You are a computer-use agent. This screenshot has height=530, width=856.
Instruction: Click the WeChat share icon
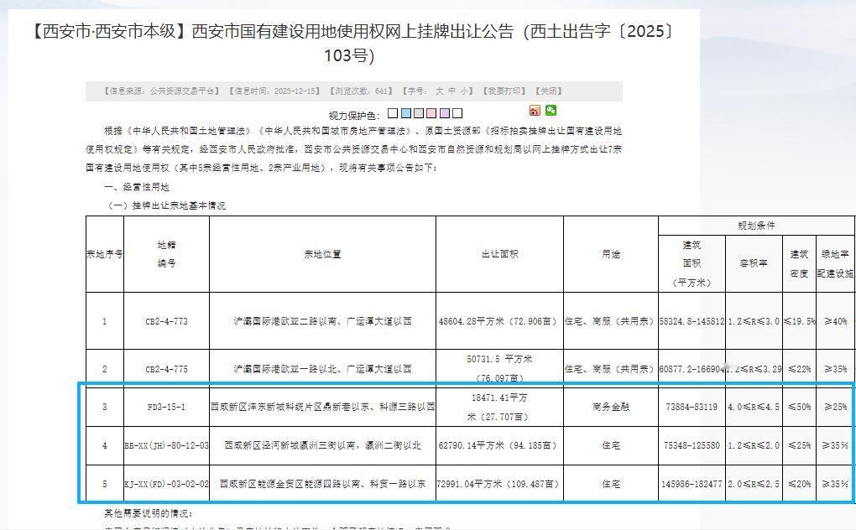[551, 110]
